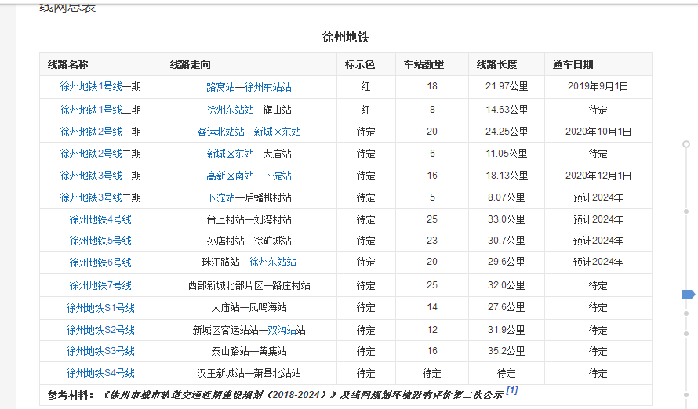Open the 徐州地铁3号线 link in the 一期 row

[x=91, y=176]
